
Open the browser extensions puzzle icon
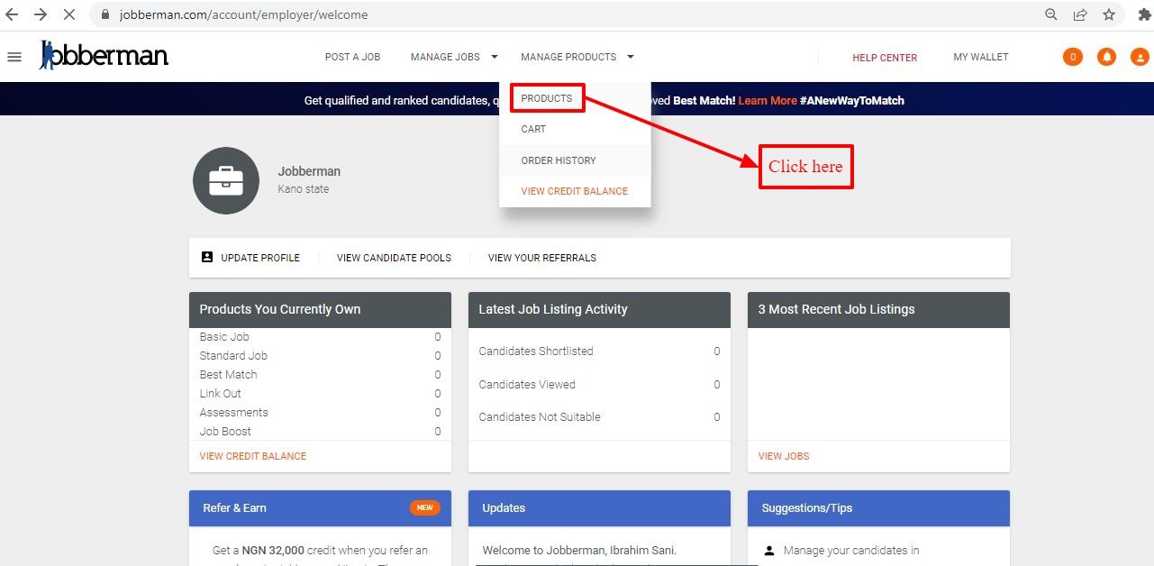coord(1144,14)
